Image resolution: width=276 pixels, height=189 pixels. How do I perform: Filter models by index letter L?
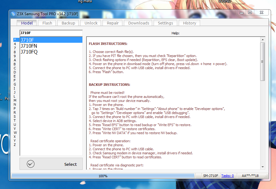pos(15,96)
